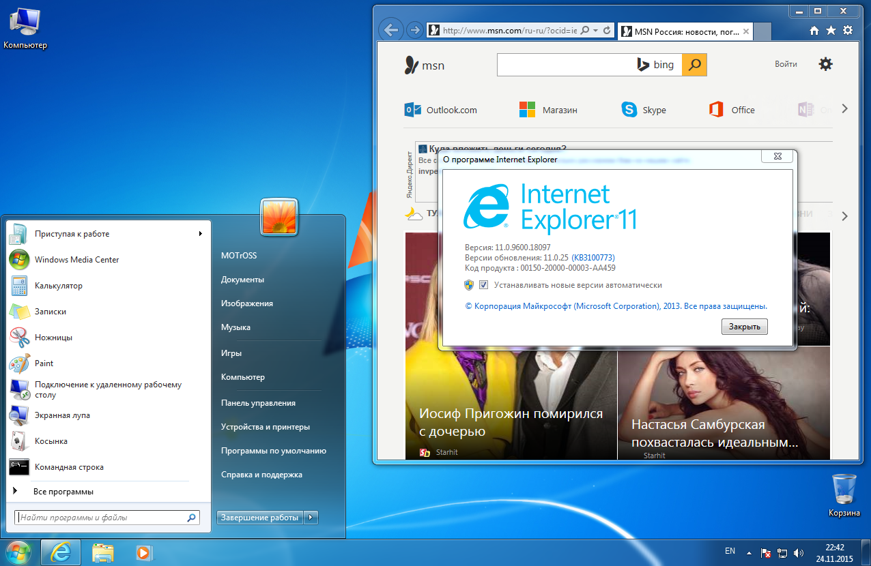Click the user account flower picture
Screen dimensions: 871x566
click(279, 217)
